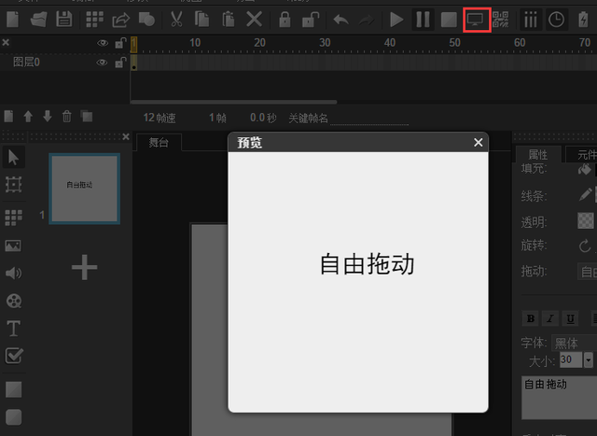
Task: Open the 拖动 drag mode dropdown
Action: point(588,272)
